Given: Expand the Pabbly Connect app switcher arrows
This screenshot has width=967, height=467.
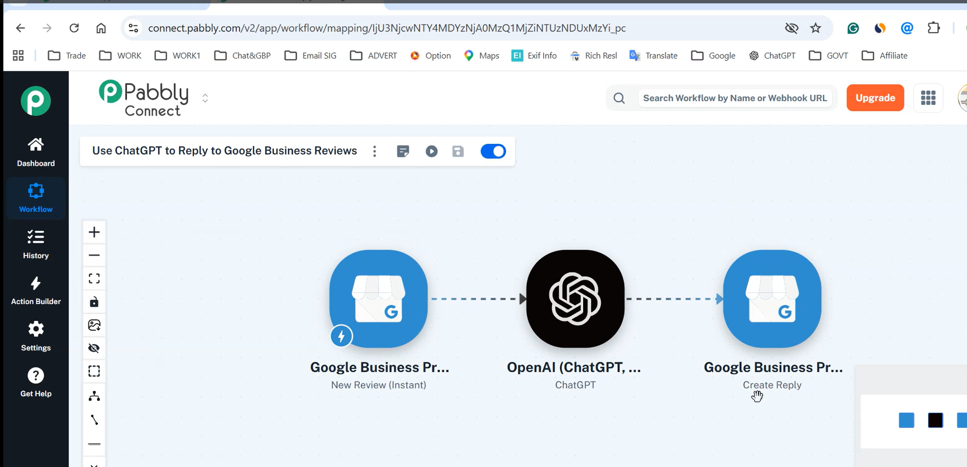Looking at the screenshot, I should tap(205, 98).
